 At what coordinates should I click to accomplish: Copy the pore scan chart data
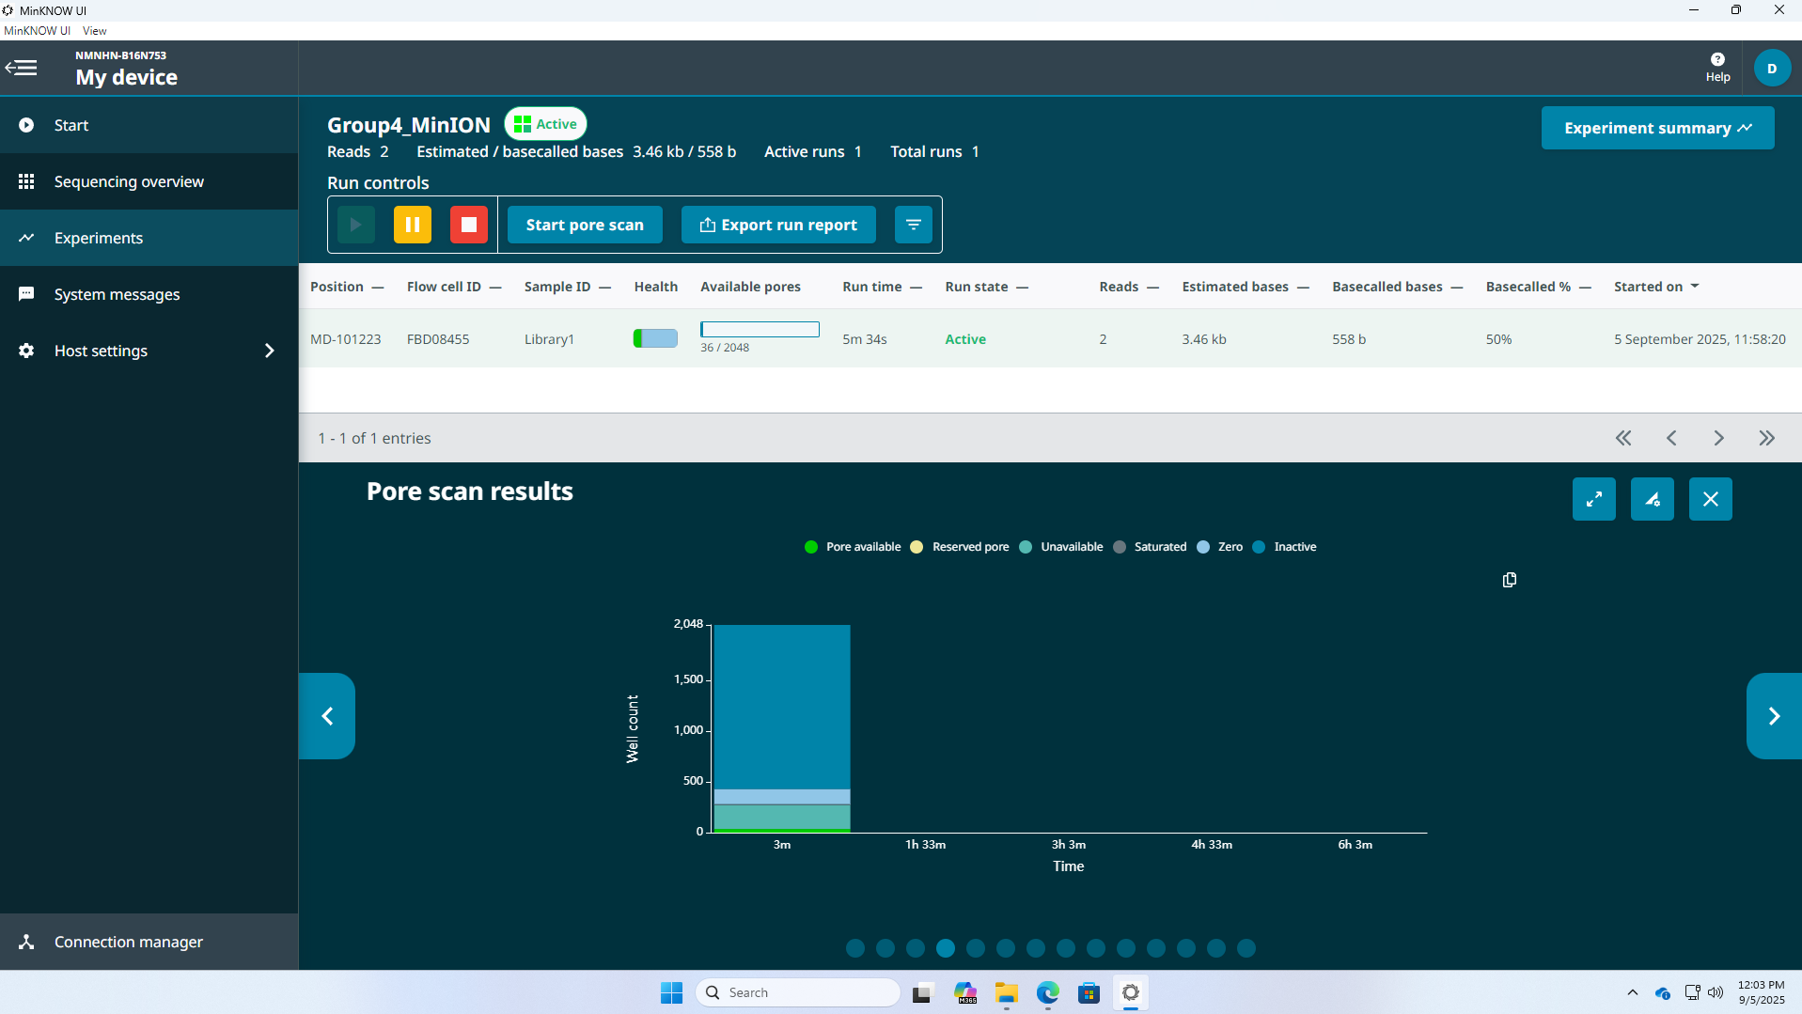1509,580
